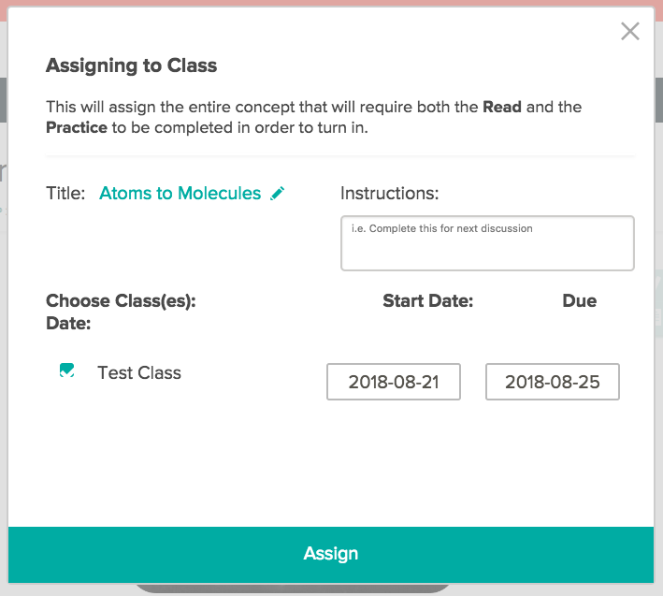Viewport: 663px width, 596px height.
Task: Select the Test Class label text
Action: click(139, 372)
